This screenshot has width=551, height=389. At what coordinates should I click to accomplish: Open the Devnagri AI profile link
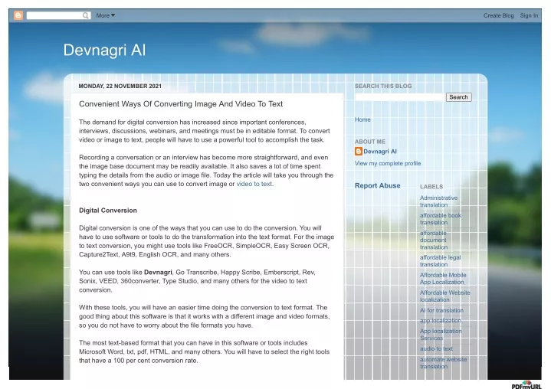[x=380, y=152]
